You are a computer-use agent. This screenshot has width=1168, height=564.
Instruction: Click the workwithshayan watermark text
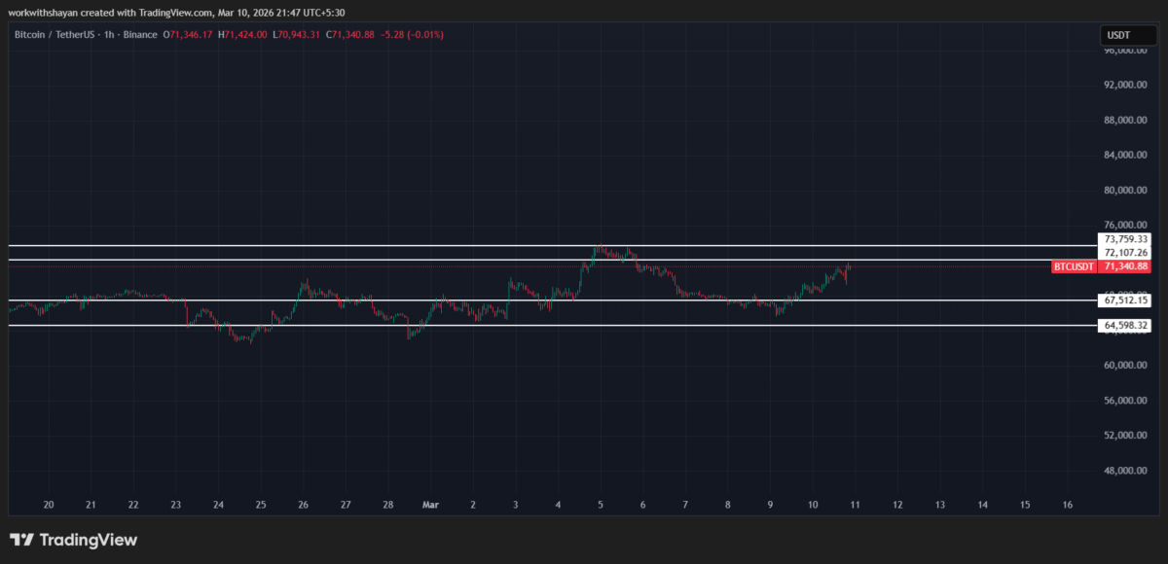pyautogui.click(x=43, y=14)
